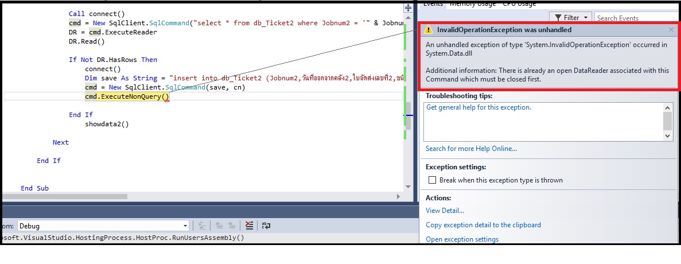The width and height of the screenshot is (681, 264).
Task: Click the Call connect() code line
Action: [96, 14]
